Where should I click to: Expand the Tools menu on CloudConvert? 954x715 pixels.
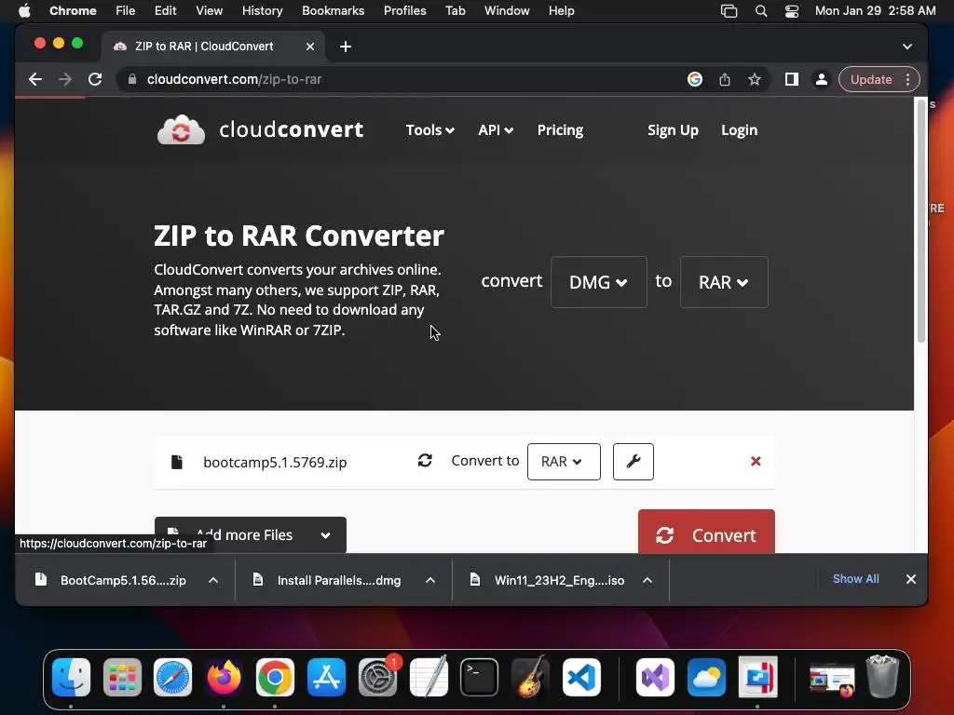click(x=430, y=130)
